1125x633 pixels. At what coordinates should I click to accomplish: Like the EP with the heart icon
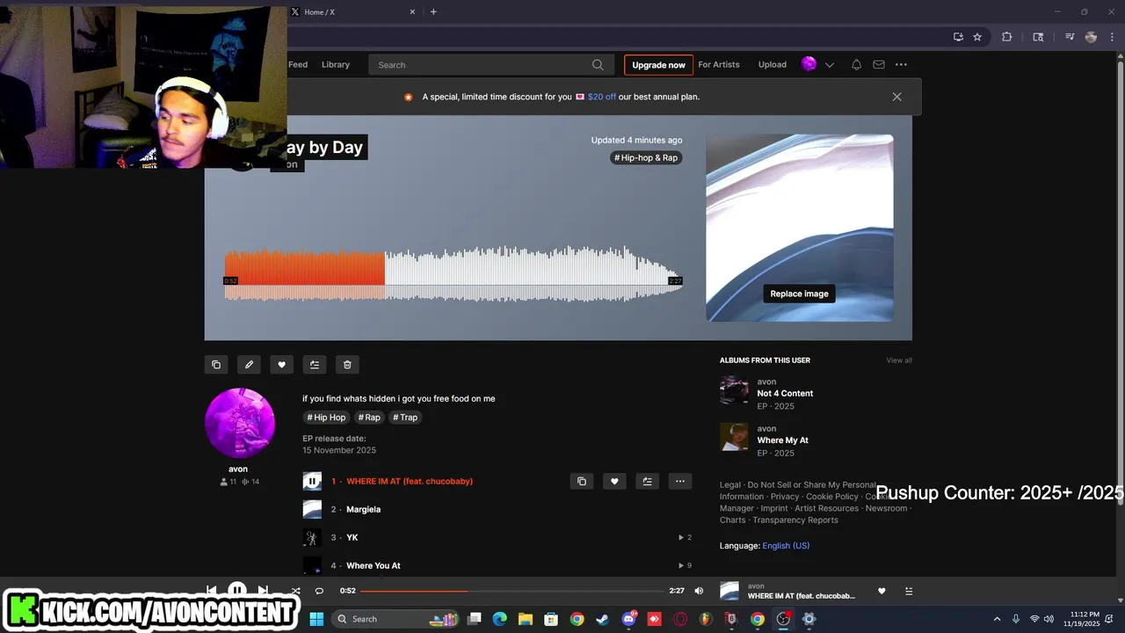[x=281, y=365]
